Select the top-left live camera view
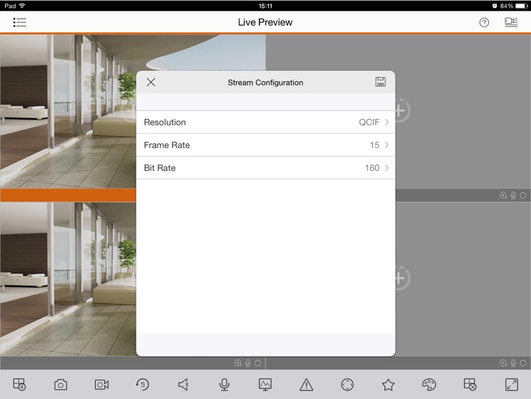This screenshot has width=531, height=399. 68,111
